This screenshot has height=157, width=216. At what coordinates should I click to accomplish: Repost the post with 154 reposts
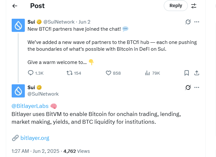[x=69, y=73]
